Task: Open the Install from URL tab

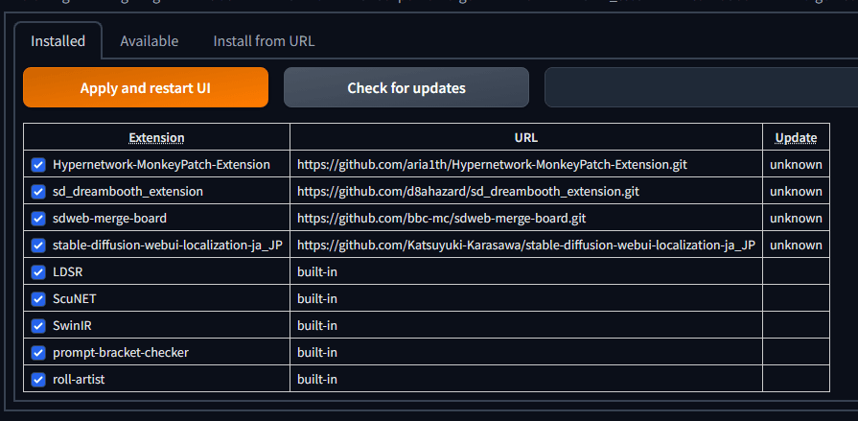Action: click(x=264, y=41)
